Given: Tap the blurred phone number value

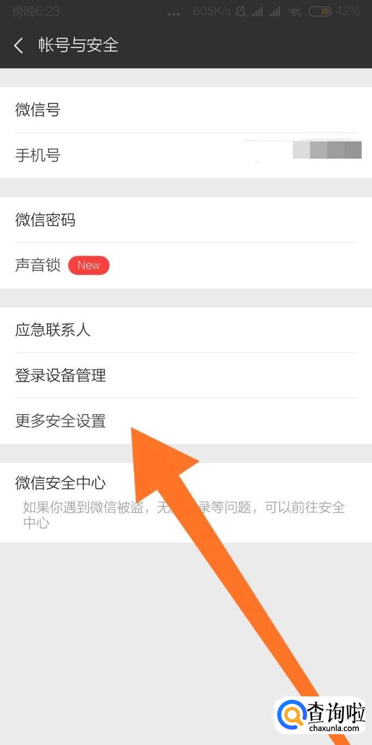Looking at the screenshot, I should pos(327,150).
